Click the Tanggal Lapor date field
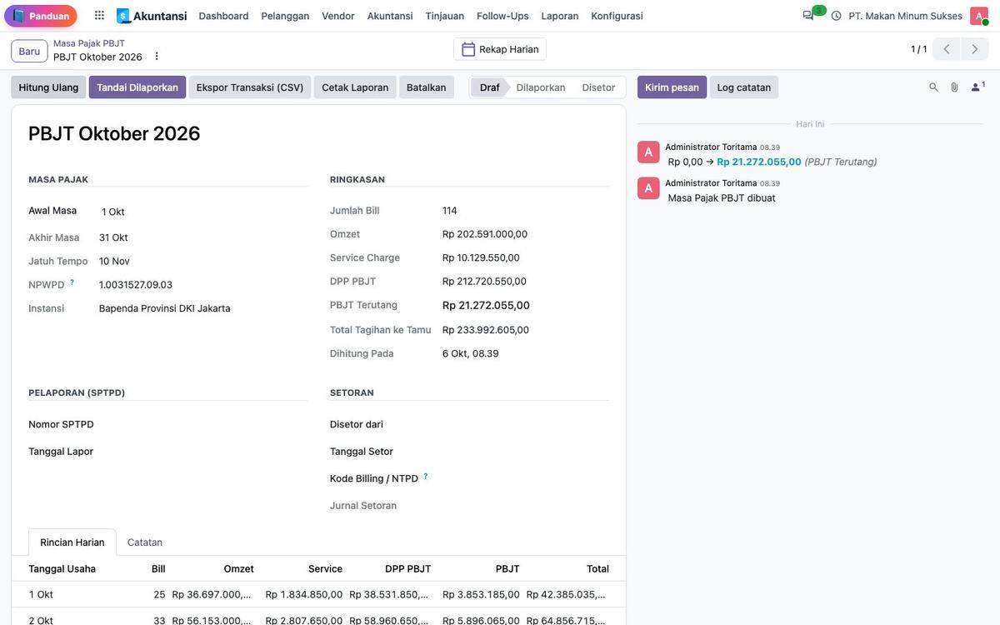The image size is (1000, 625). 203,452
